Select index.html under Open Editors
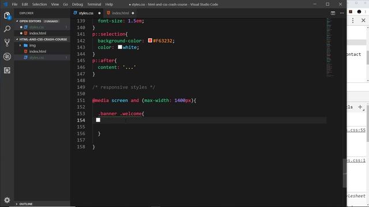369x207 pixels. coord(42,33)
